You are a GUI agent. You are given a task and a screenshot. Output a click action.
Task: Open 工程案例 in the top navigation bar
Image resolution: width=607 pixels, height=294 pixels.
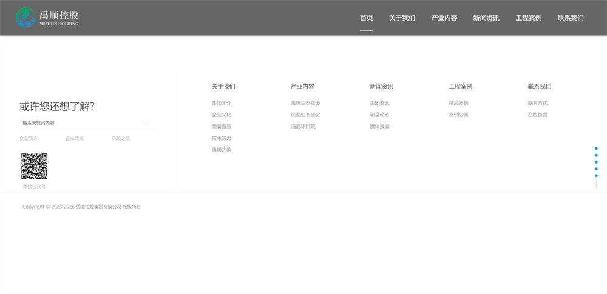pos(529,18)
